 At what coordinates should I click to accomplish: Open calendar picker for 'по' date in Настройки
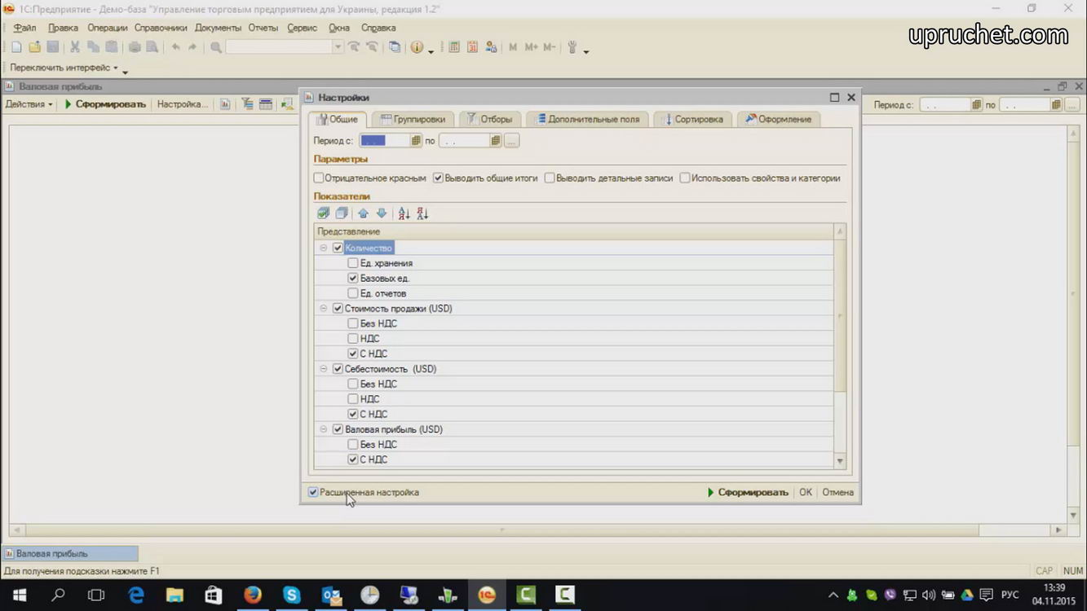coord(495,141)
